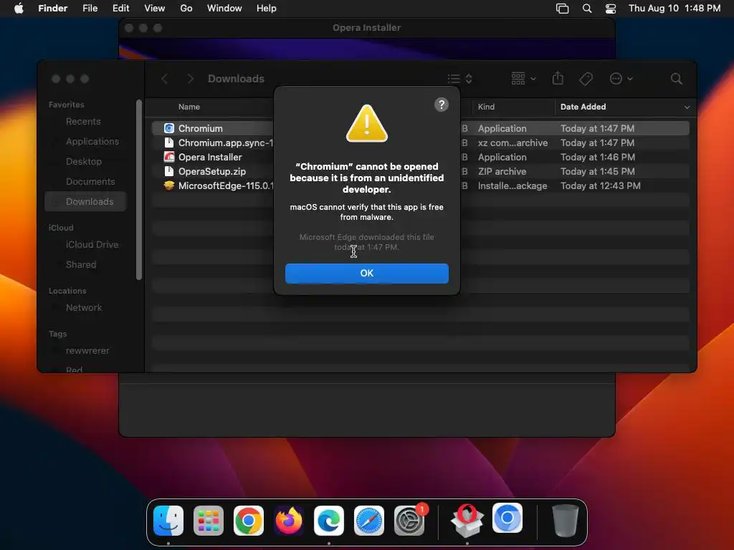Sort by the Name column header
The height and width of the screenshot is (550, 734).
tap(189, 107)
